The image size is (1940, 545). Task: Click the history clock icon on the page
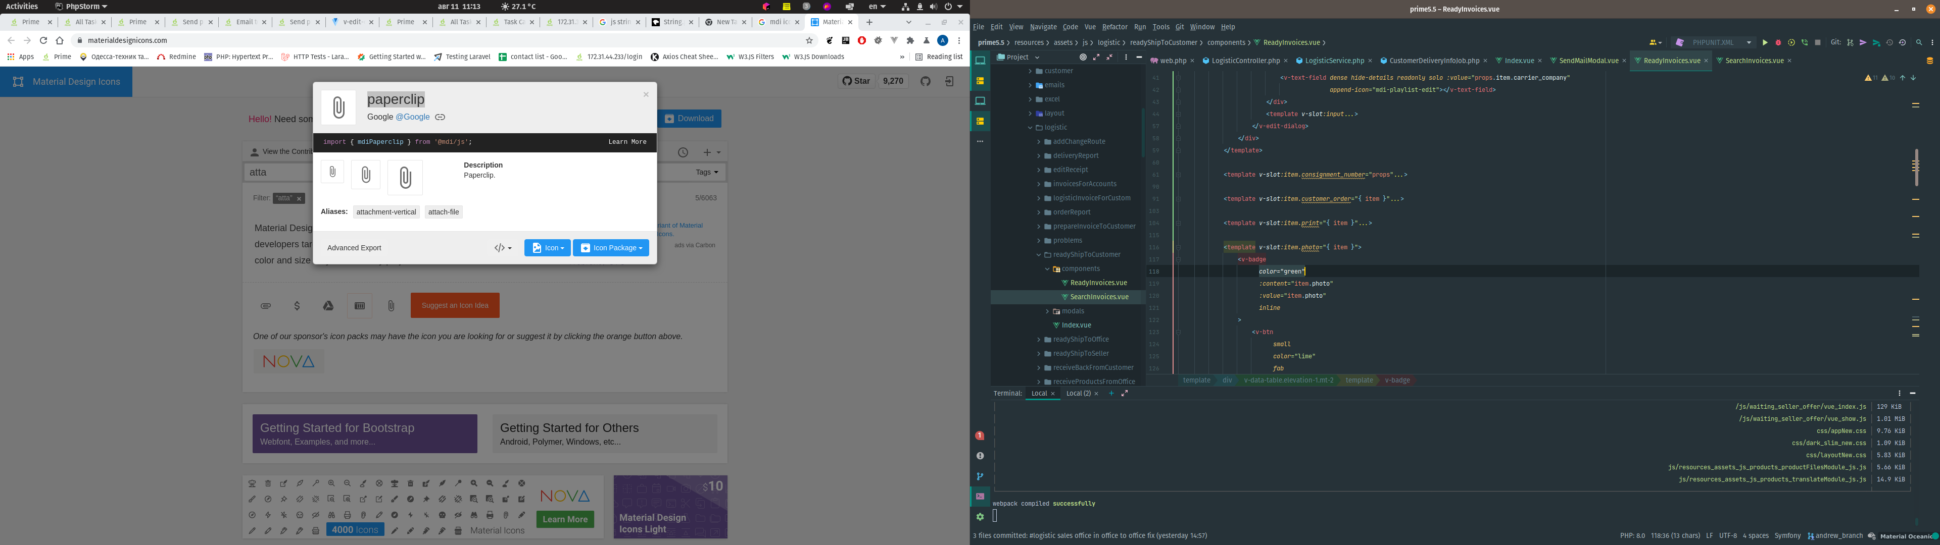[683, 153]
